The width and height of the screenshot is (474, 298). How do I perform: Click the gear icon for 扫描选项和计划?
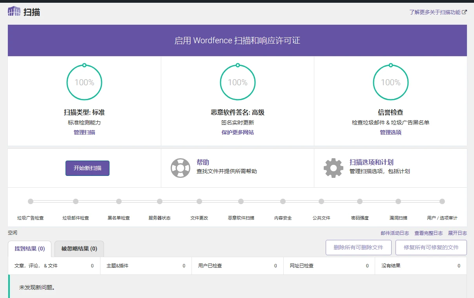pos(333,168)
